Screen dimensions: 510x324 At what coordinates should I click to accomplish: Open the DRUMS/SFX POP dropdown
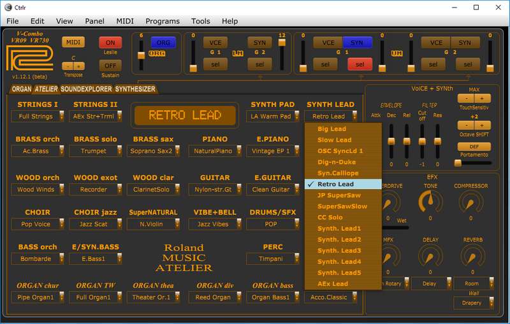[x=273, y=224]
